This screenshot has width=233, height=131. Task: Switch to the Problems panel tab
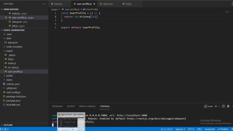point(58,106)
